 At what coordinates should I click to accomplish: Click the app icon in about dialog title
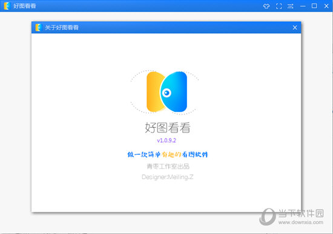[38, 27]
